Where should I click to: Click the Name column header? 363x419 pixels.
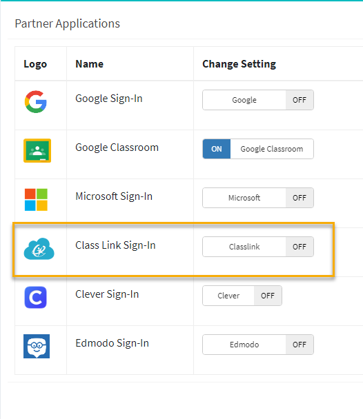coord(89,64)
